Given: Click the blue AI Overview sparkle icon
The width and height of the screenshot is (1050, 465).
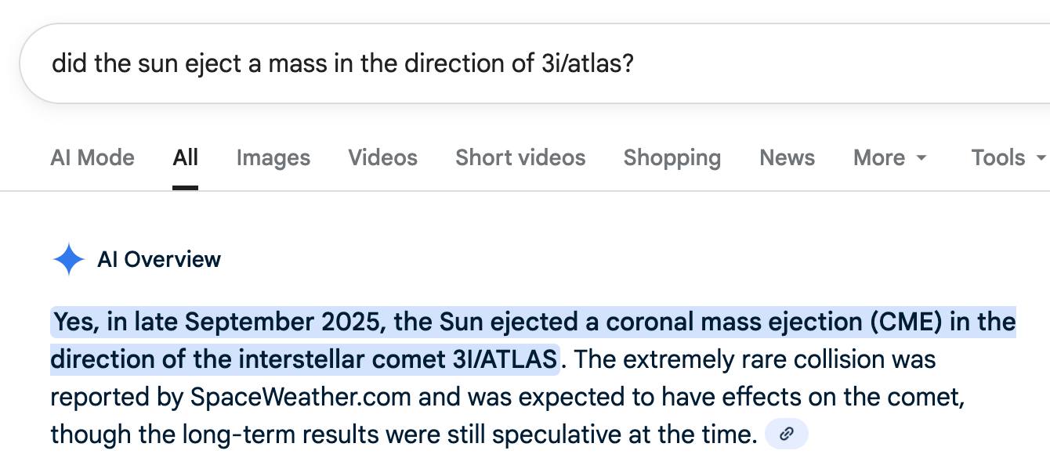Looking at the screenshot, I should pos(68,259).
